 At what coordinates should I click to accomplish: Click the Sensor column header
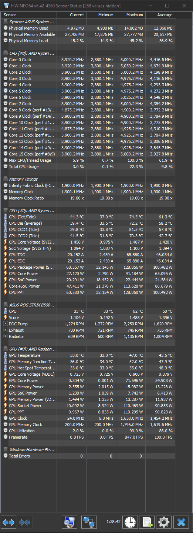pyautogui.click(x=29, y=15)
